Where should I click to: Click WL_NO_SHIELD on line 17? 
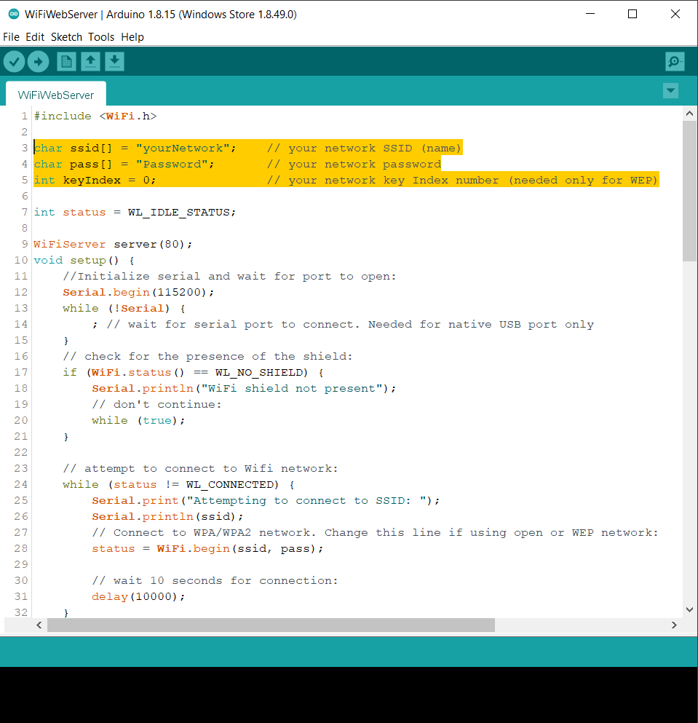coord(259,372)
